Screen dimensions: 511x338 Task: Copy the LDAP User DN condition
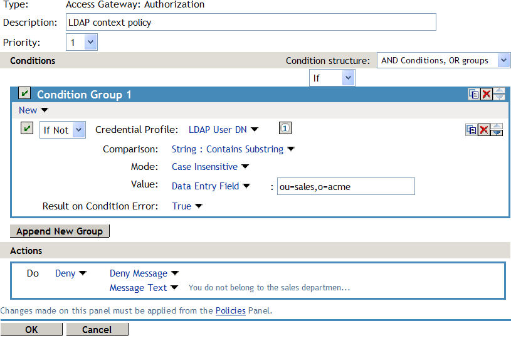pyautogui.click(x=471, y=130)
